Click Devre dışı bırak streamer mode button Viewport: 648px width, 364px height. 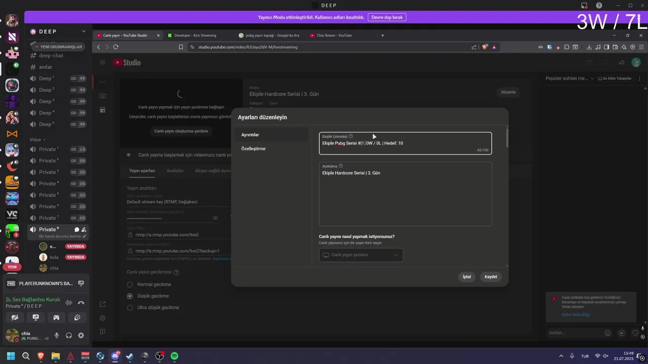(x=387, y=17)
